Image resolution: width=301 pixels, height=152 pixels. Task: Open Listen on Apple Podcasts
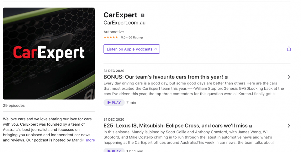pyautogui.click(x=132, y=49)
